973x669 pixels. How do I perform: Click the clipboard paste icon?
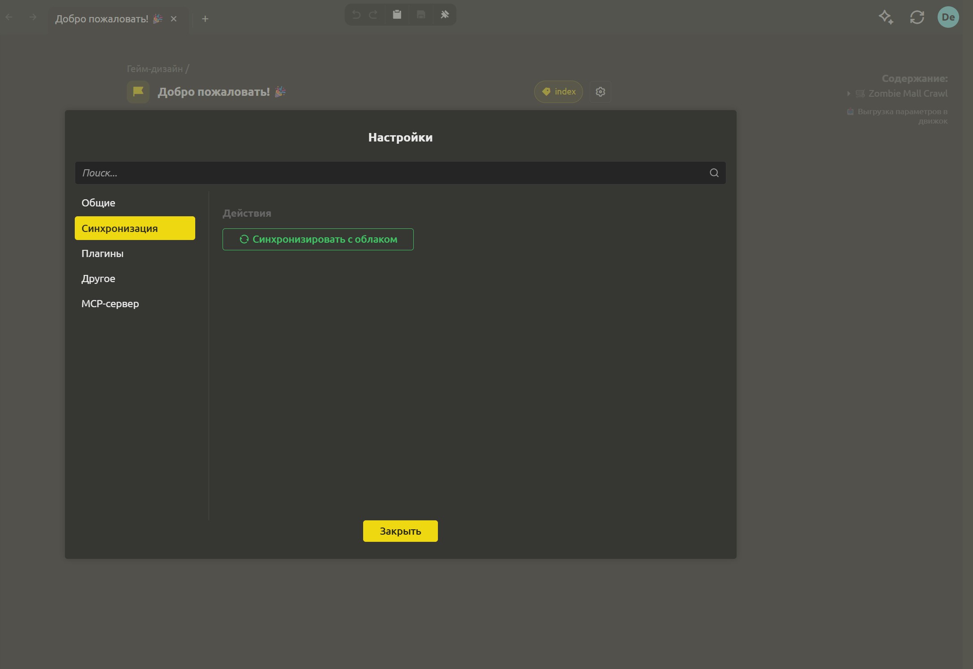tap(397, 14)
